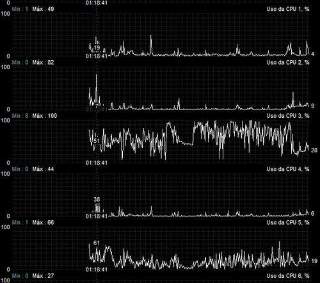The height and width of the screenshot is (283, 320).
Task: Select the 'Máx : 44' value for CPU 4
Action: click(x=43, y=169)
